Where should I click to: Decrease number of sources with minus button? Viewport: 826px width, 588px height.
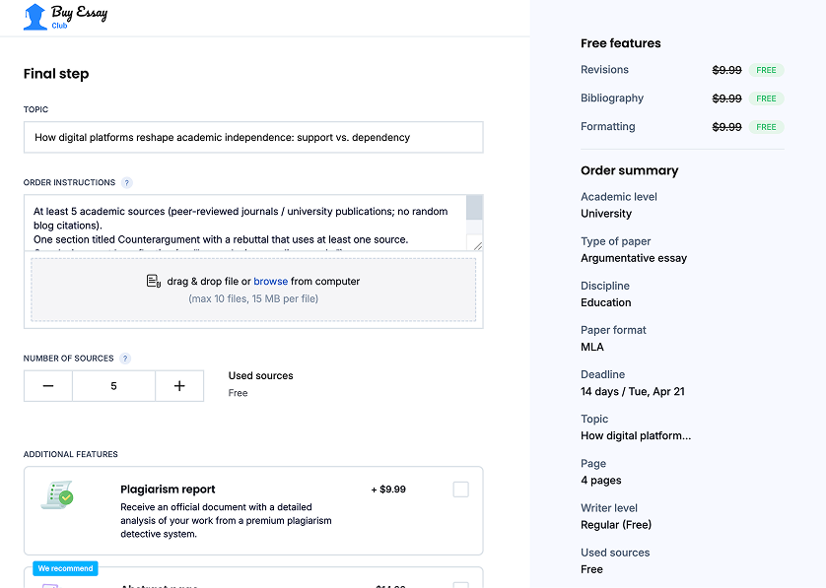48,386
